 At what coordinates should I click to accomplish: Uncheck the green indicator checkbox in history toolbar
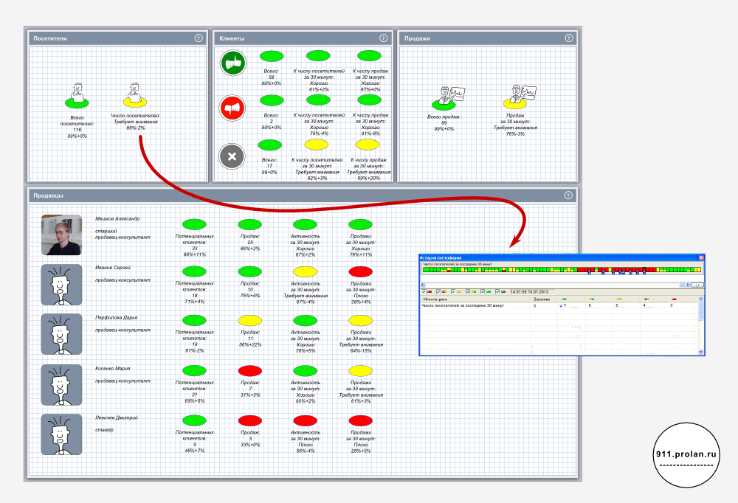[x=483, y=291]
